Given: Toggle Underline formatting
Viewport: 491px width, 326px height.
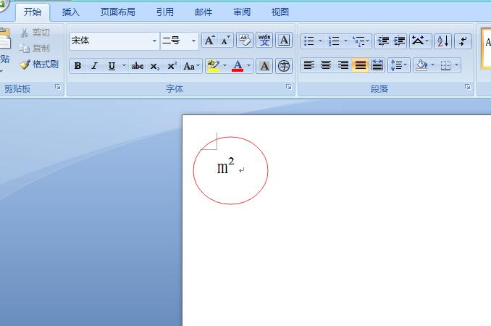Looking at the screenshot, I should click(x=112, y=66).
